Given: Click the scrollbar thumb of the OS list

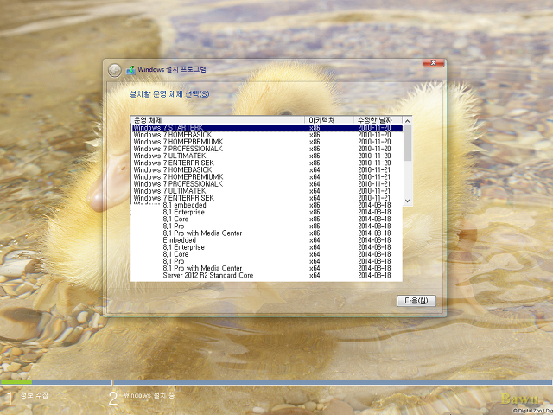Looking at the screenshot, I should point(407,143).
